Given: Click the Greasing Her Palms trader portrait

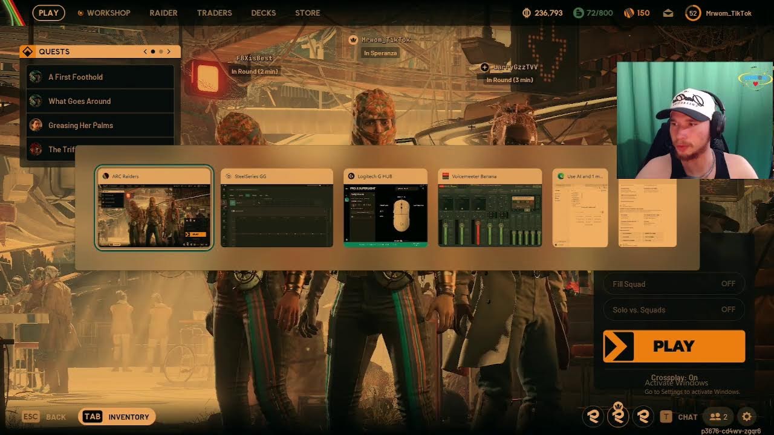Looking at the screenshot, I should tap(36, 125).
